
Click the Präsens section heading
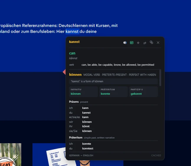74,102
